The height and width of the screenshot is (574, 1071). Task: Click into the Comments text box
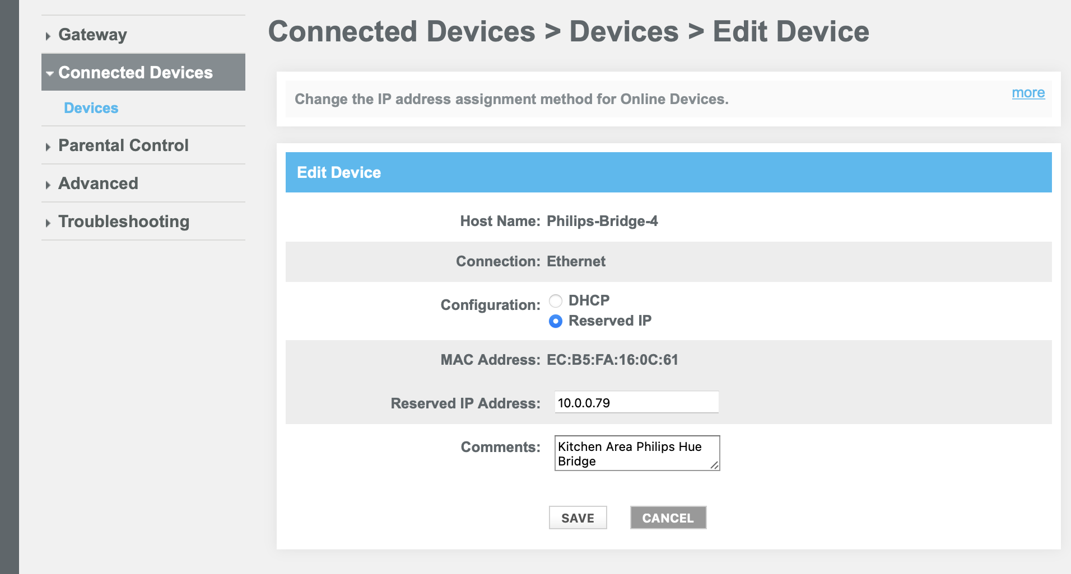click(x=637, y=453)
